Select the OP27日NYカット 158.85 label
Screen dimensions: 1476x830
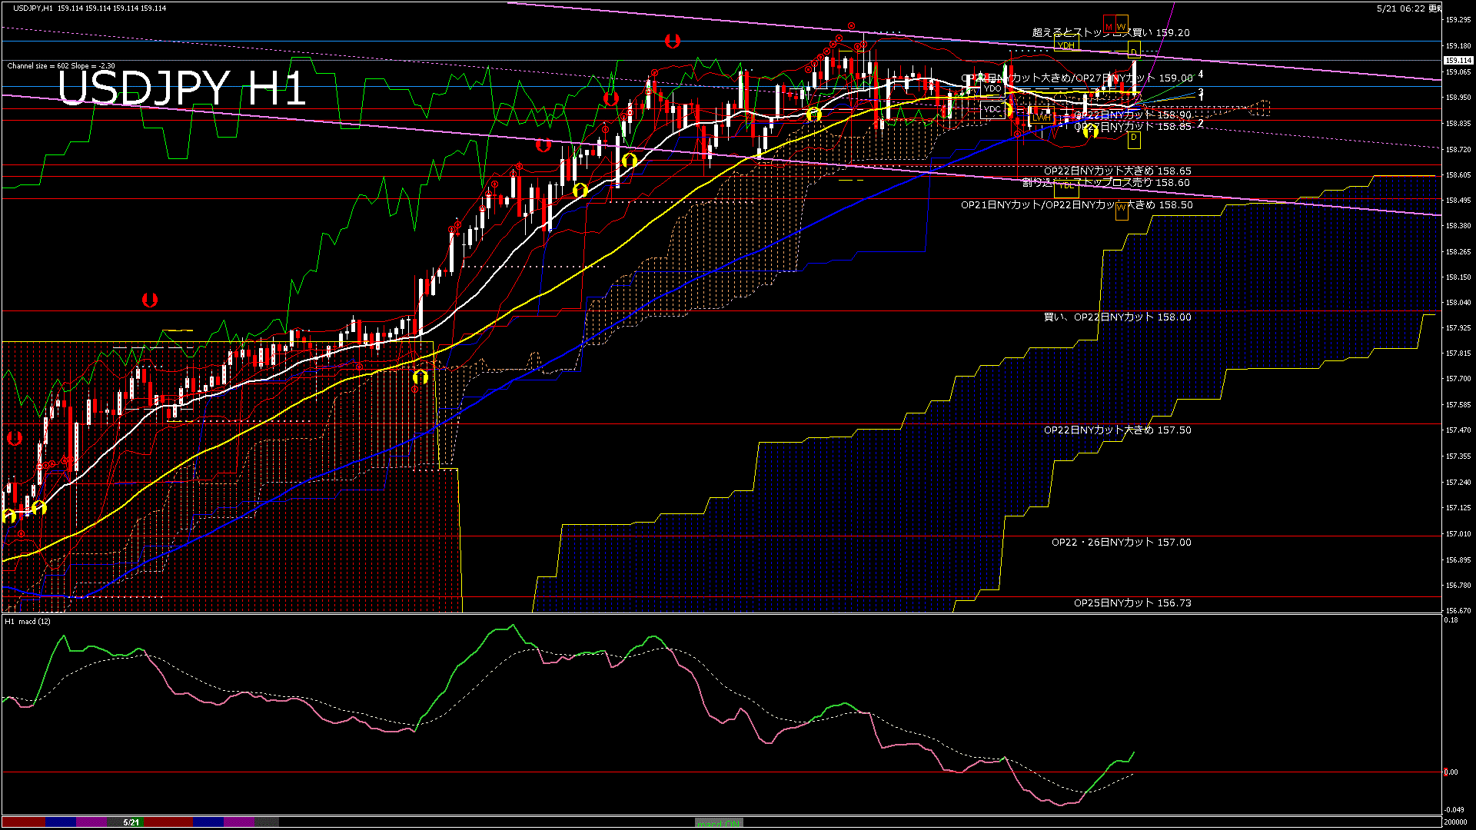coord(1132,127)
